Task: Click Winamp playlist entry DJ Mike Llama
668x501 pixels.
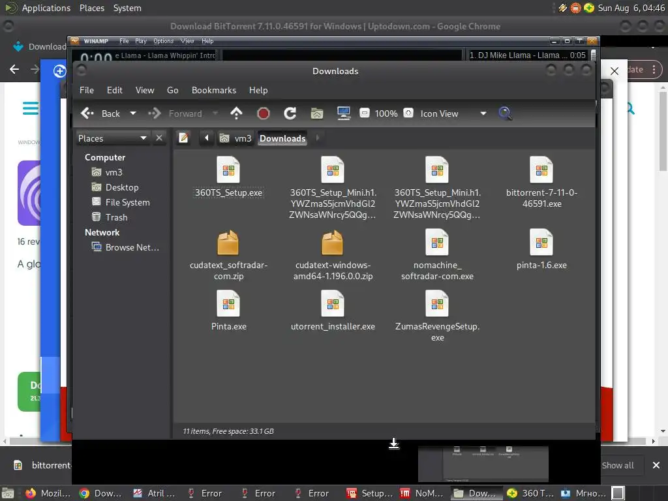Action: tap(527, 55)
